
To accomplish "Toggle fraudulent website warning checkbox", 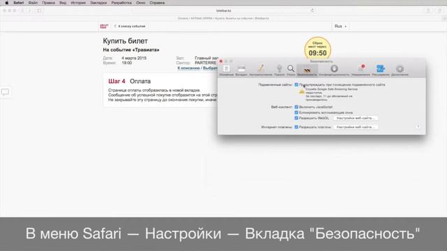I will pyautogui.click(x=296, y=85).
